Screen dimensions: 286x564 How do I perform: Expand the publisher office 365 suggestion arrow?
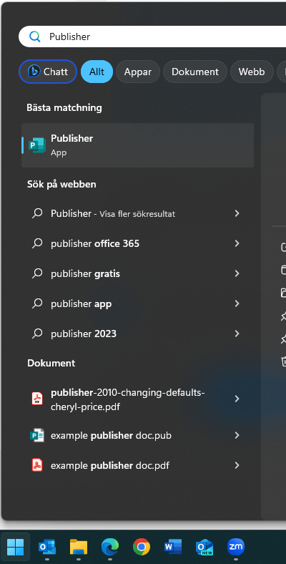coord(237,243)
